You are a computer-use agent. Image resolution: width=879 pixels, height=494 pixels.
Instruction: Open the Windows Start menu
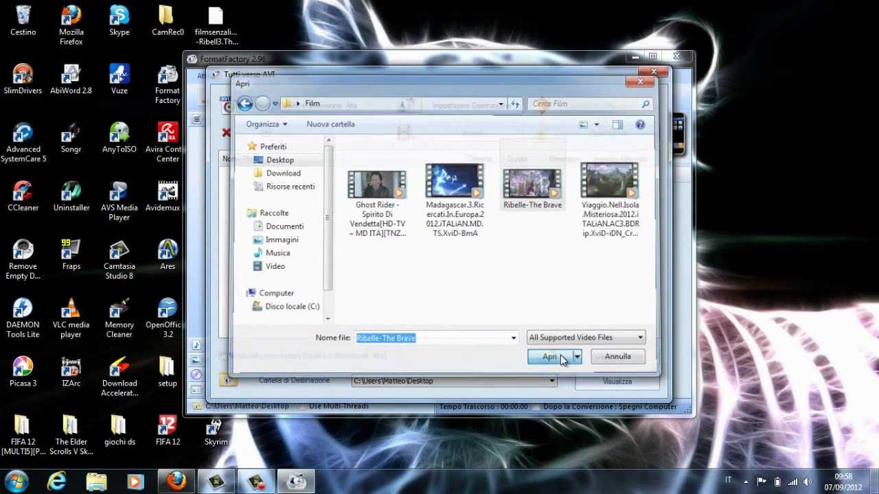[16, 480]
